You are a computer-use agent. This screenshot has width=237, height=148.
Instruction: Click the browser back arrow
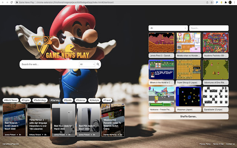(3, 3)
